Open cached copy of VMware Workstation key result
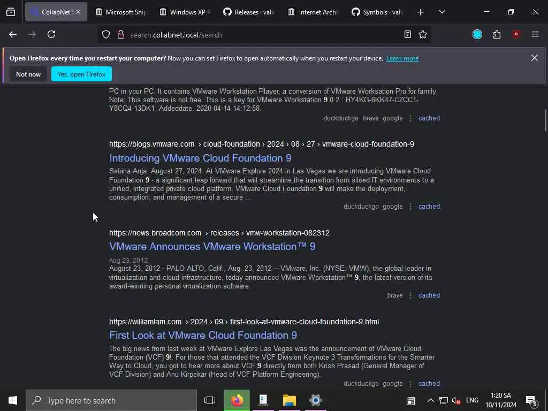Image resolution: width=548 pixels, height=411 pixels. [x=429, y=118]
